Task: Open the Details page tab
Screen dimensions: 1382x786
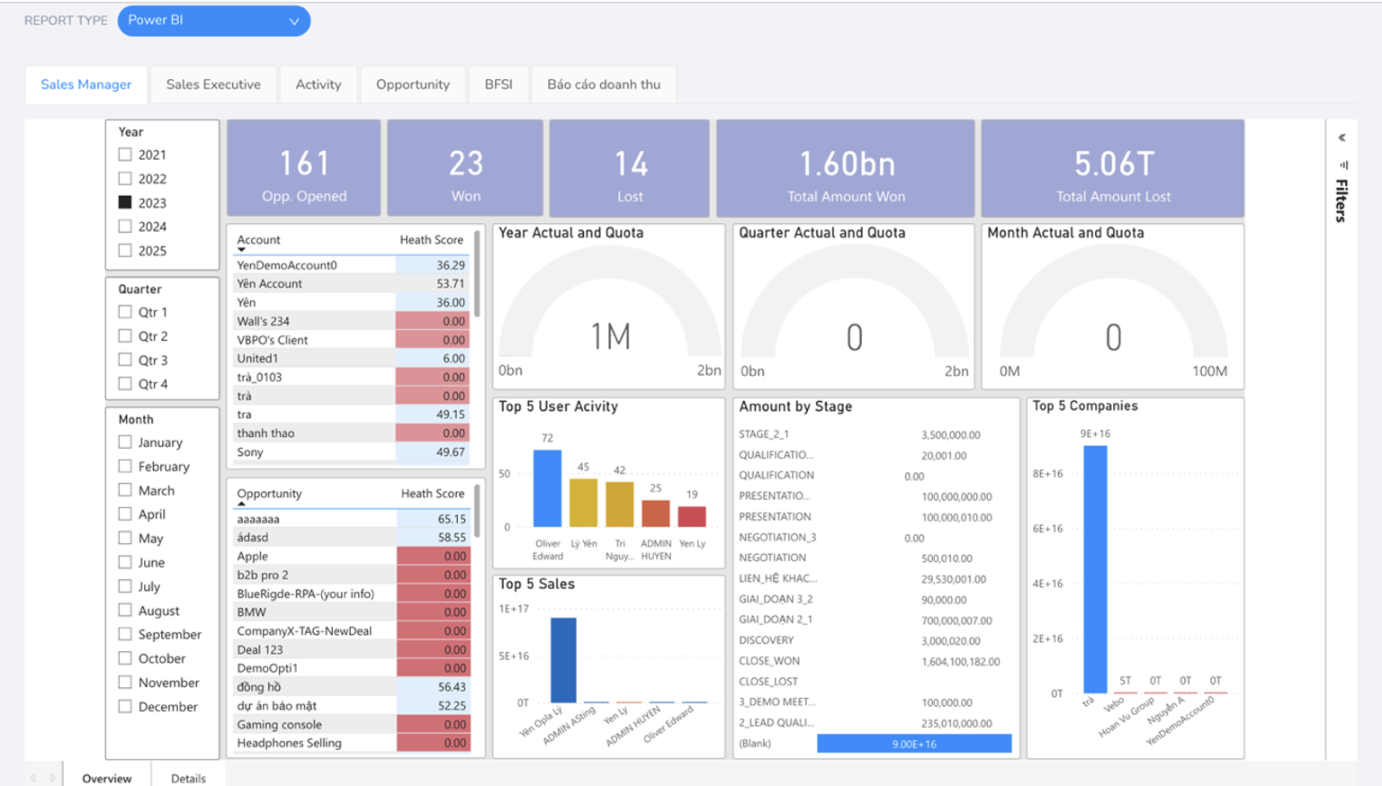Action: [x=188, y=778]
